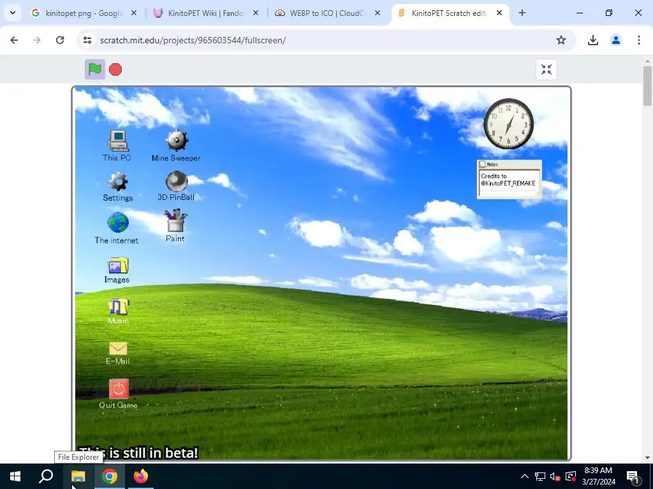653x489 pixels.
Task: Click the Notes widget title bar
Action: [510, 164]
